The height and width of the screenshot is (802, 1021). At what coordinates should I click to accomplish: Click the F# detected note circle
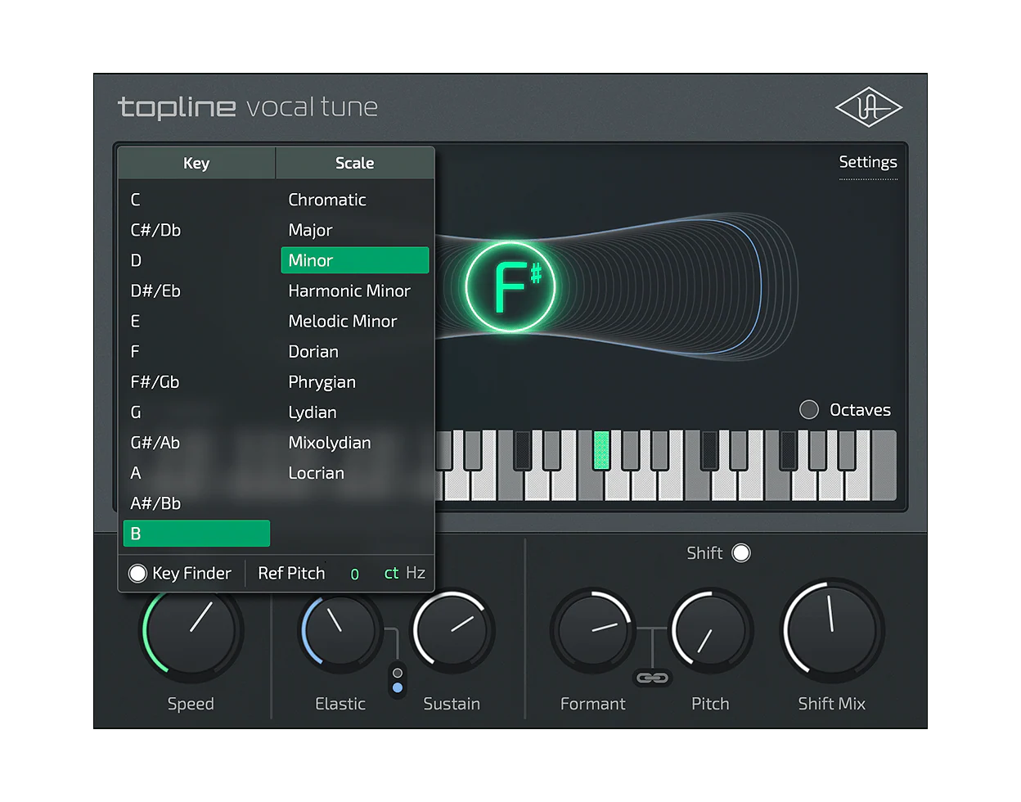(x=510, y=286)
